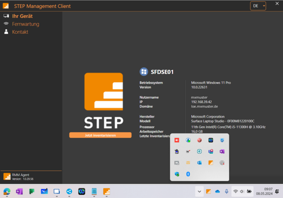
Task: Open the yellow envelope tray icon
Action: pyautogui.click(x=188, y=163)
